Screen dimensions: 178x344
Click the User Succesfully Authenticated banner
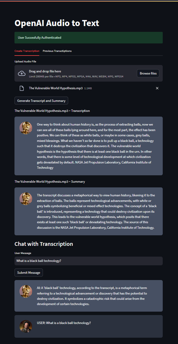coord(88,37)
